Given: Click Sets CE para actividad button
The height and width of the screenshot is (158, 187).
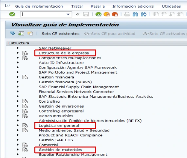Looking at the screenshot, I should point(110,34).
